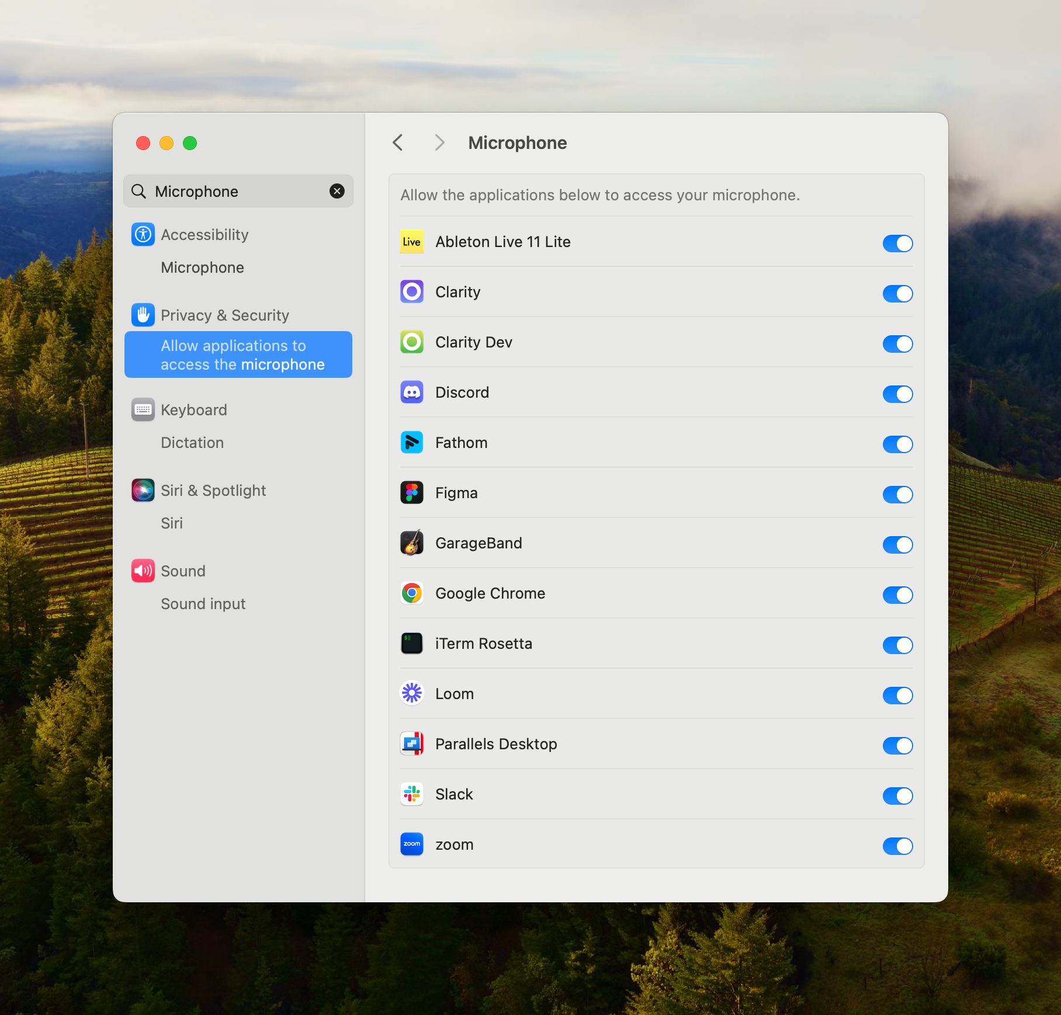
Task: Click the Fathom app icon
Action: pos(412,443)
